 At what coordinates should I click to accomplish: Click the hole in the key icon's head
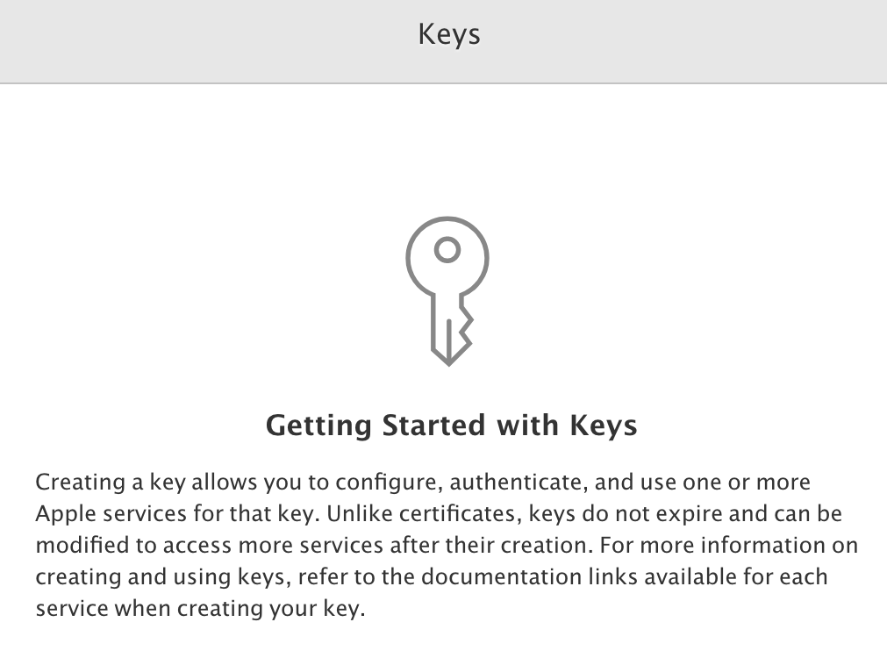pyautogui.click(x=447, y=250)
